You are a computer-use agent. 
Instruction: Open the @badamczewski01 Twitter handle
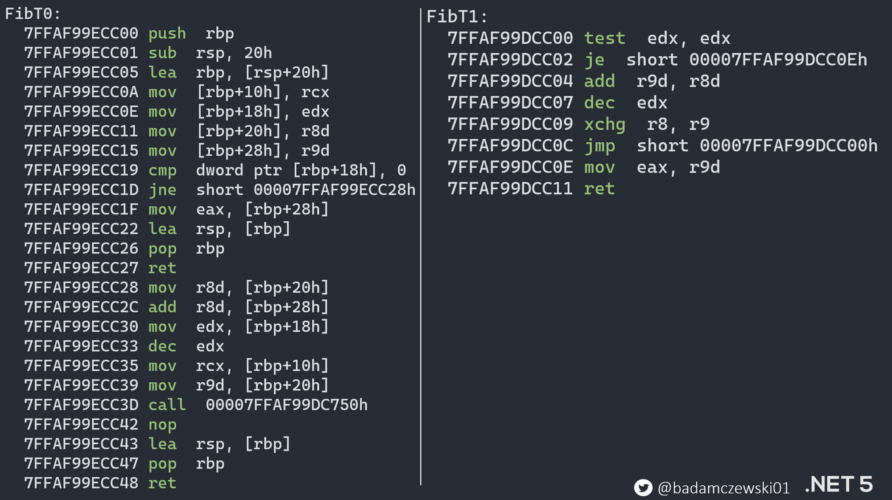723,488
